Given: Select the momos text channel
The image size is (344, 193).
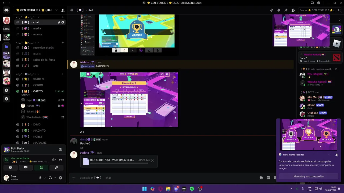Looking at the screenshot, I should tap(40, 34).
